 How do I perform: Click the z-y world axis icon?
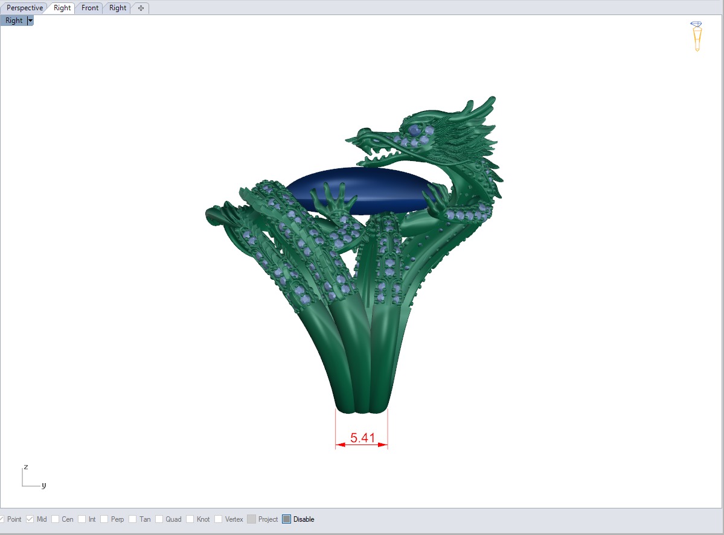click(33, 477)
